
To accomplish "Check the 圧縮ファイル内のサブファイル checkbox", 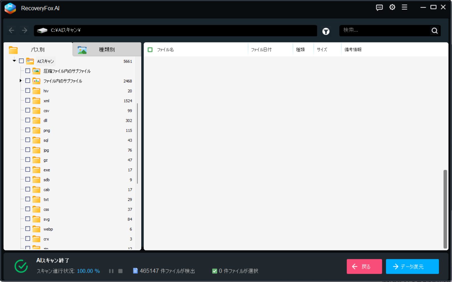I will point(28,70).
